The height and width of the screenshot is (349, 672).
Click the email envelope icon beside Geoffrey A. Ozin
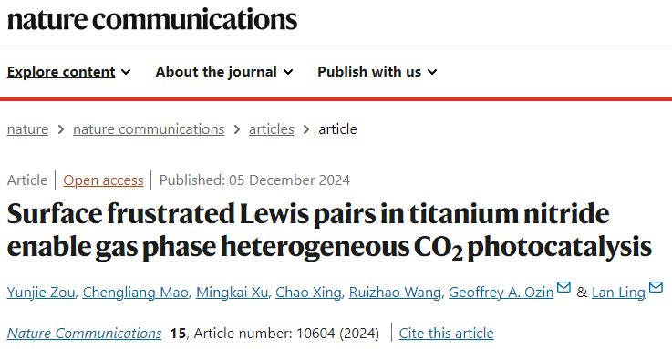pos(563,286)
